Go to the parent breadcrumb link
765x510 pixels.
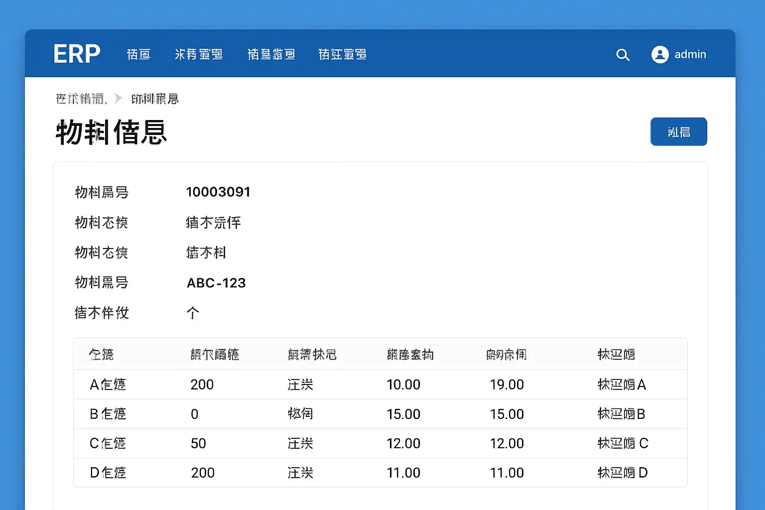(x=81, y=99)
